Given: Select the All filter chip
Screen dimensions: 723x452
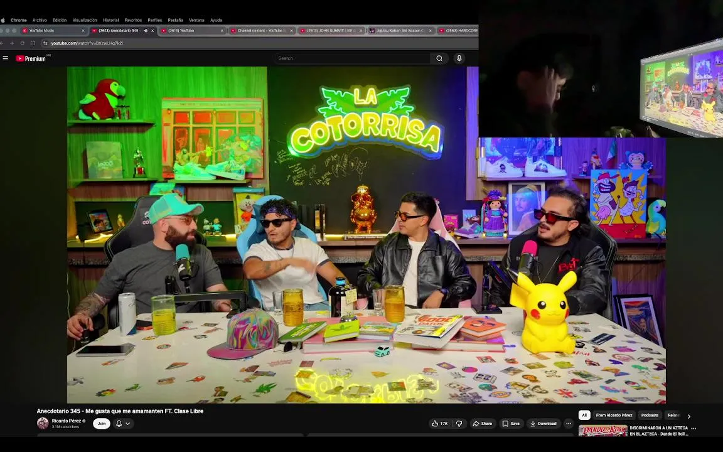Looking at the screenshot, I should click(x=584, y=415).
